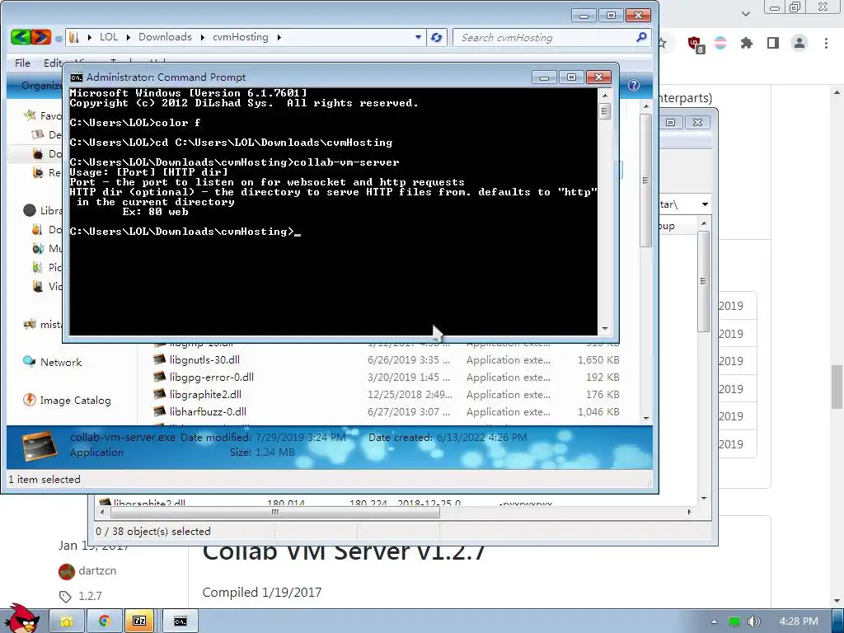
Task: Click collab-vm-server.exe preview thumbnail in details pane
Action: (x=40, y=446)
